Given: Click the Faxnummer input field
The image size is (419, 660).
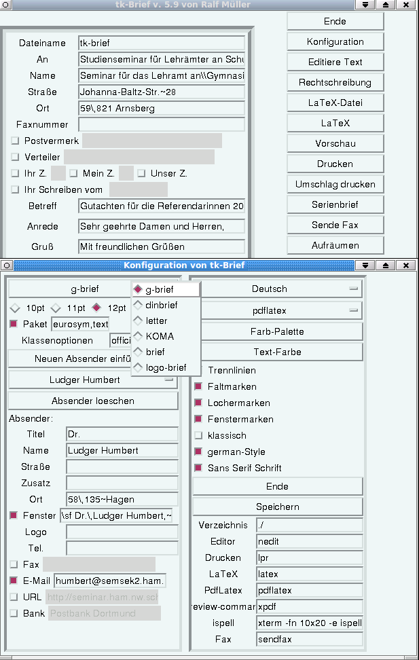Looking at the screenshot, I should click(x=162, y=124).
